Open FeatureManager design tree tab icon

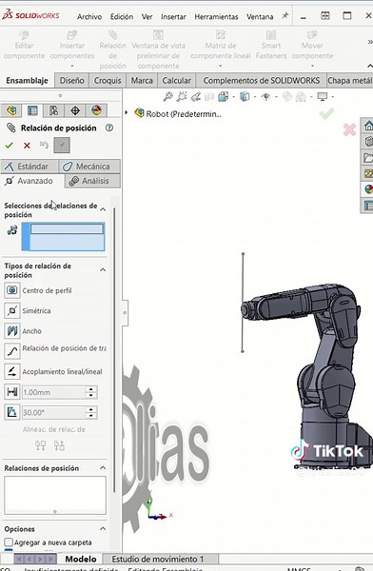(x=11, y=110)
